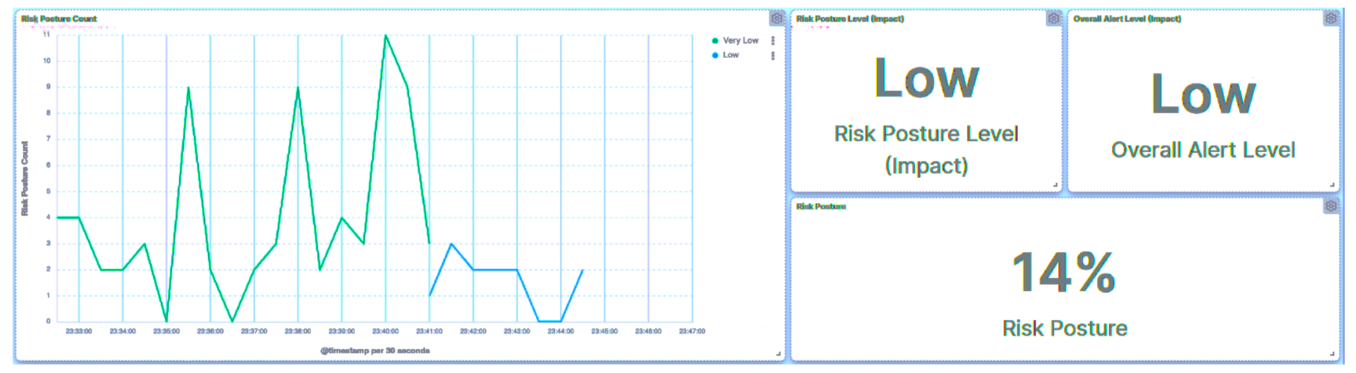Click gear icon on Overall Alert Level panel
Screen dimensions: 1356x373
point(1331,19)
